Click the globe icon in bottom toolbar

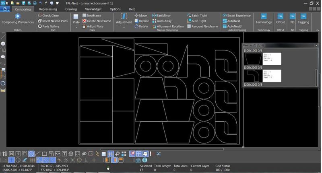click(x=145, y=160)
